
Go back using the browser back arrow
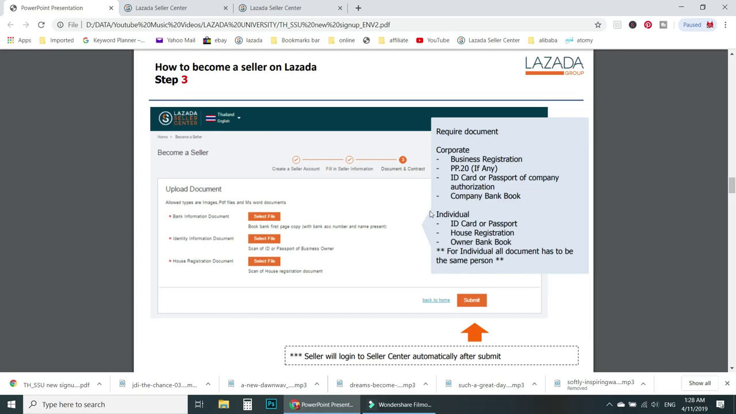click(x=10, y=25)
